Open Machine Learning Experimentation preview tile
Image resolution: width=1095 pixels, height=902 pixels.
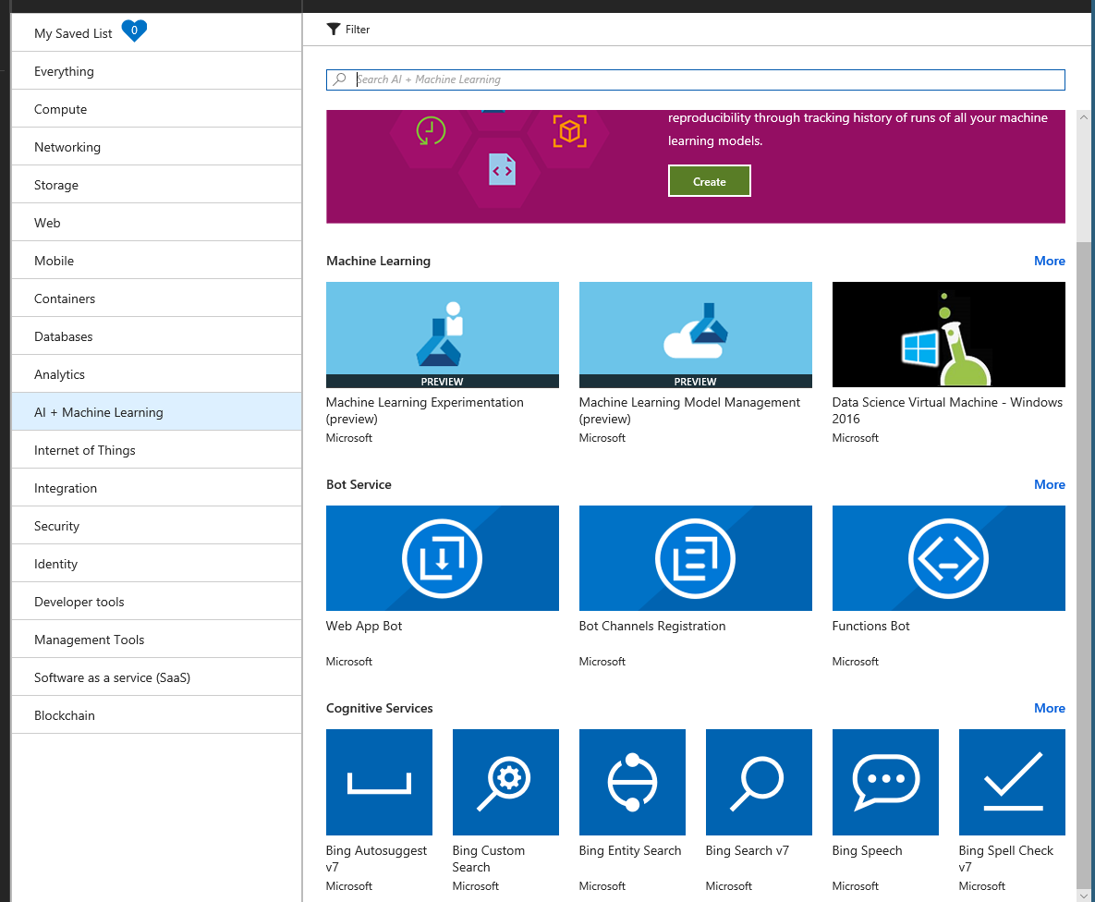442,335
